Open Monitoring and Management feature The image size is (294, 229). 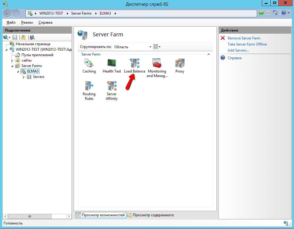coord(157,64)
